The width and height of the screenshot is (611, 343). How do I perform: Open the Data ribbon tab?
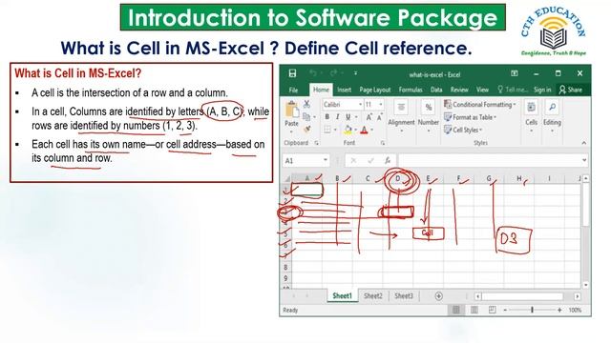(x=436, y=90)
